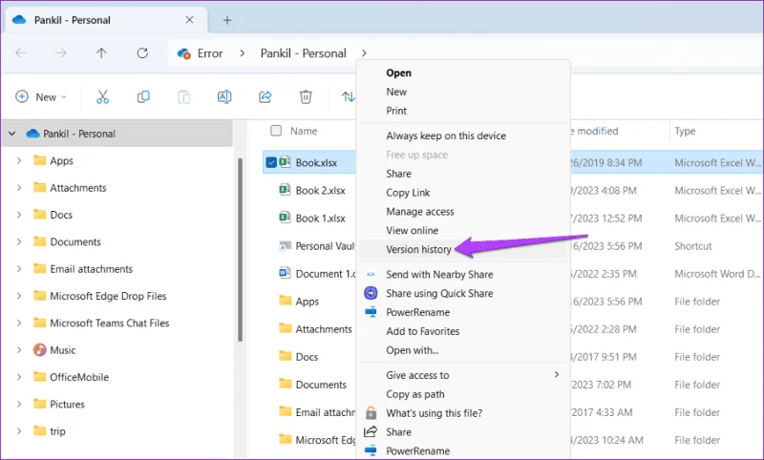The height and width of the screenshot is (460, 764).
Task: Click the lock icon for What's using this file
Action: tap(371, 413)
